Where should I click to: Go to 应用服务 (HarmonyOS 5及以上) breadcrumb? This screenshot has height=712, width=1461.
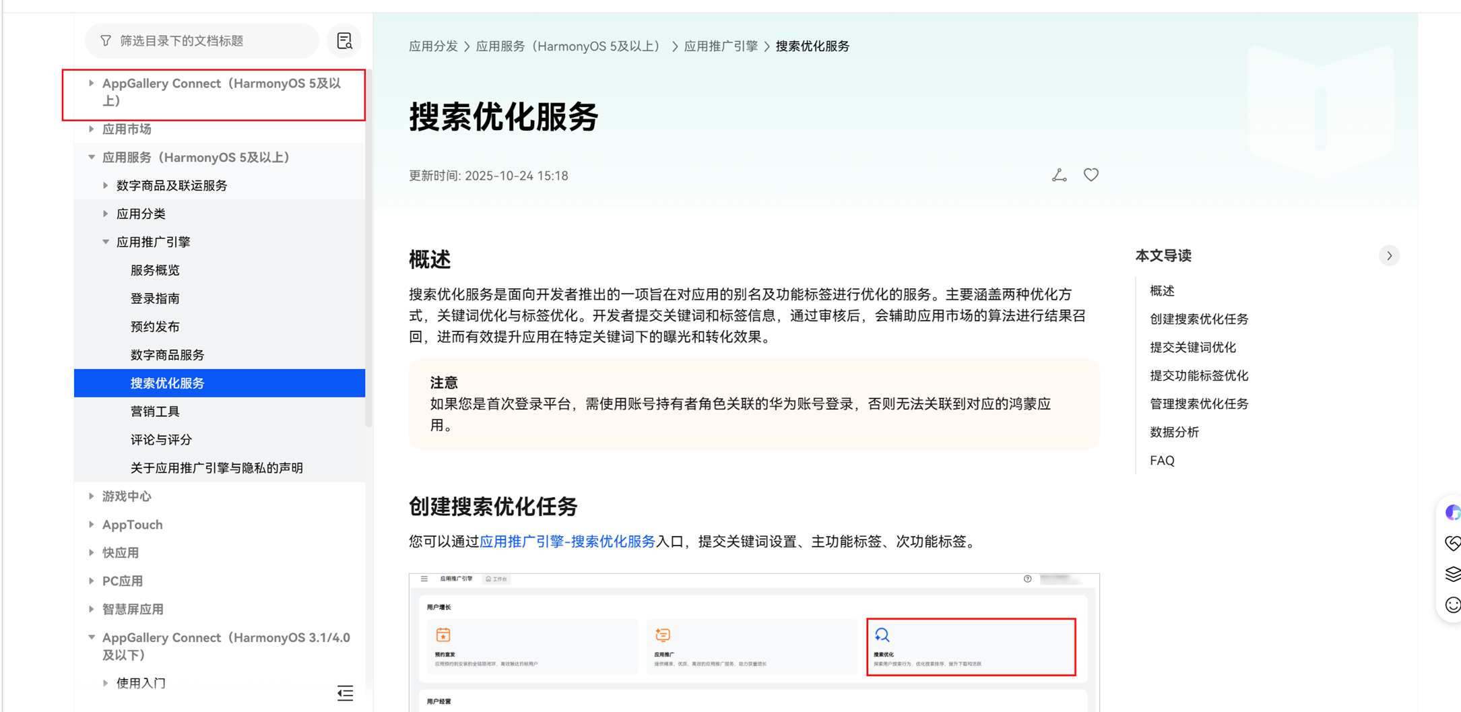(x=570, y=46)
